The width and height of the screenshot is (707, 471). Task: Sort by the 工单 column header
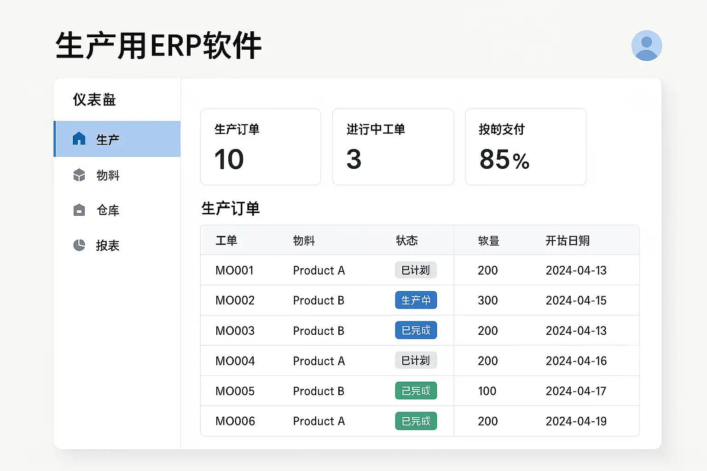pyautogui.click(x=226, y=241)
